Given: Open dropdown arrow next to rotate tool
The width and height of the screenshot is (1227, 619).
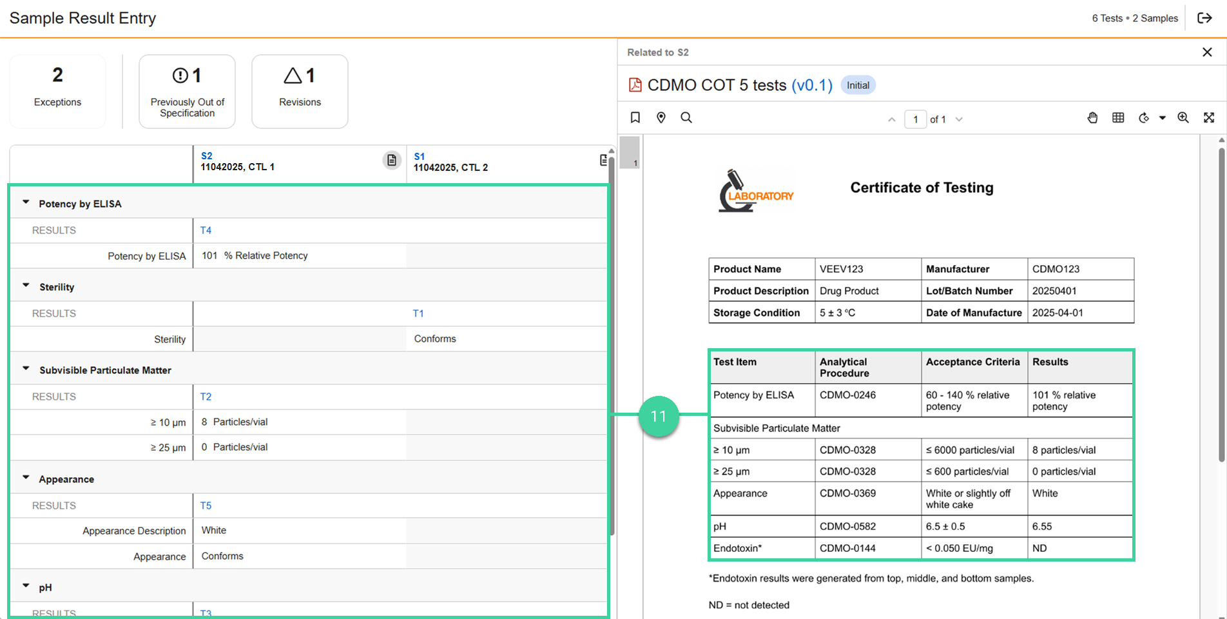Looking at the screenshot, I should 1163,118.
